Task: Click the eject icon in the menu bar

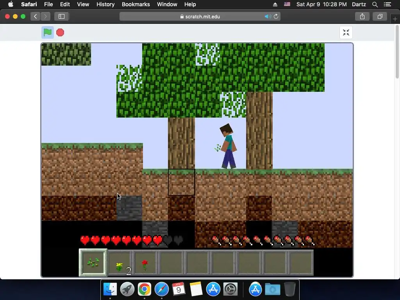Action: point(275,4)
